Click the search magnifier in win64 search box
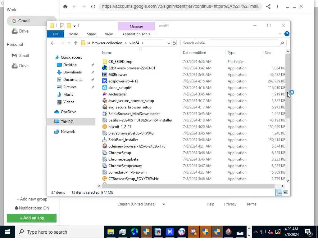The image size is (318, 238). pos(282,43)
